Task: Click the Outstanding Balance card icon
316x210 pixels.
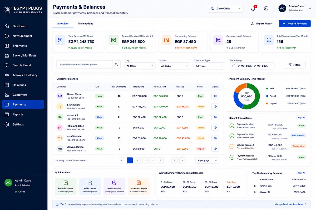Action: 167,40
